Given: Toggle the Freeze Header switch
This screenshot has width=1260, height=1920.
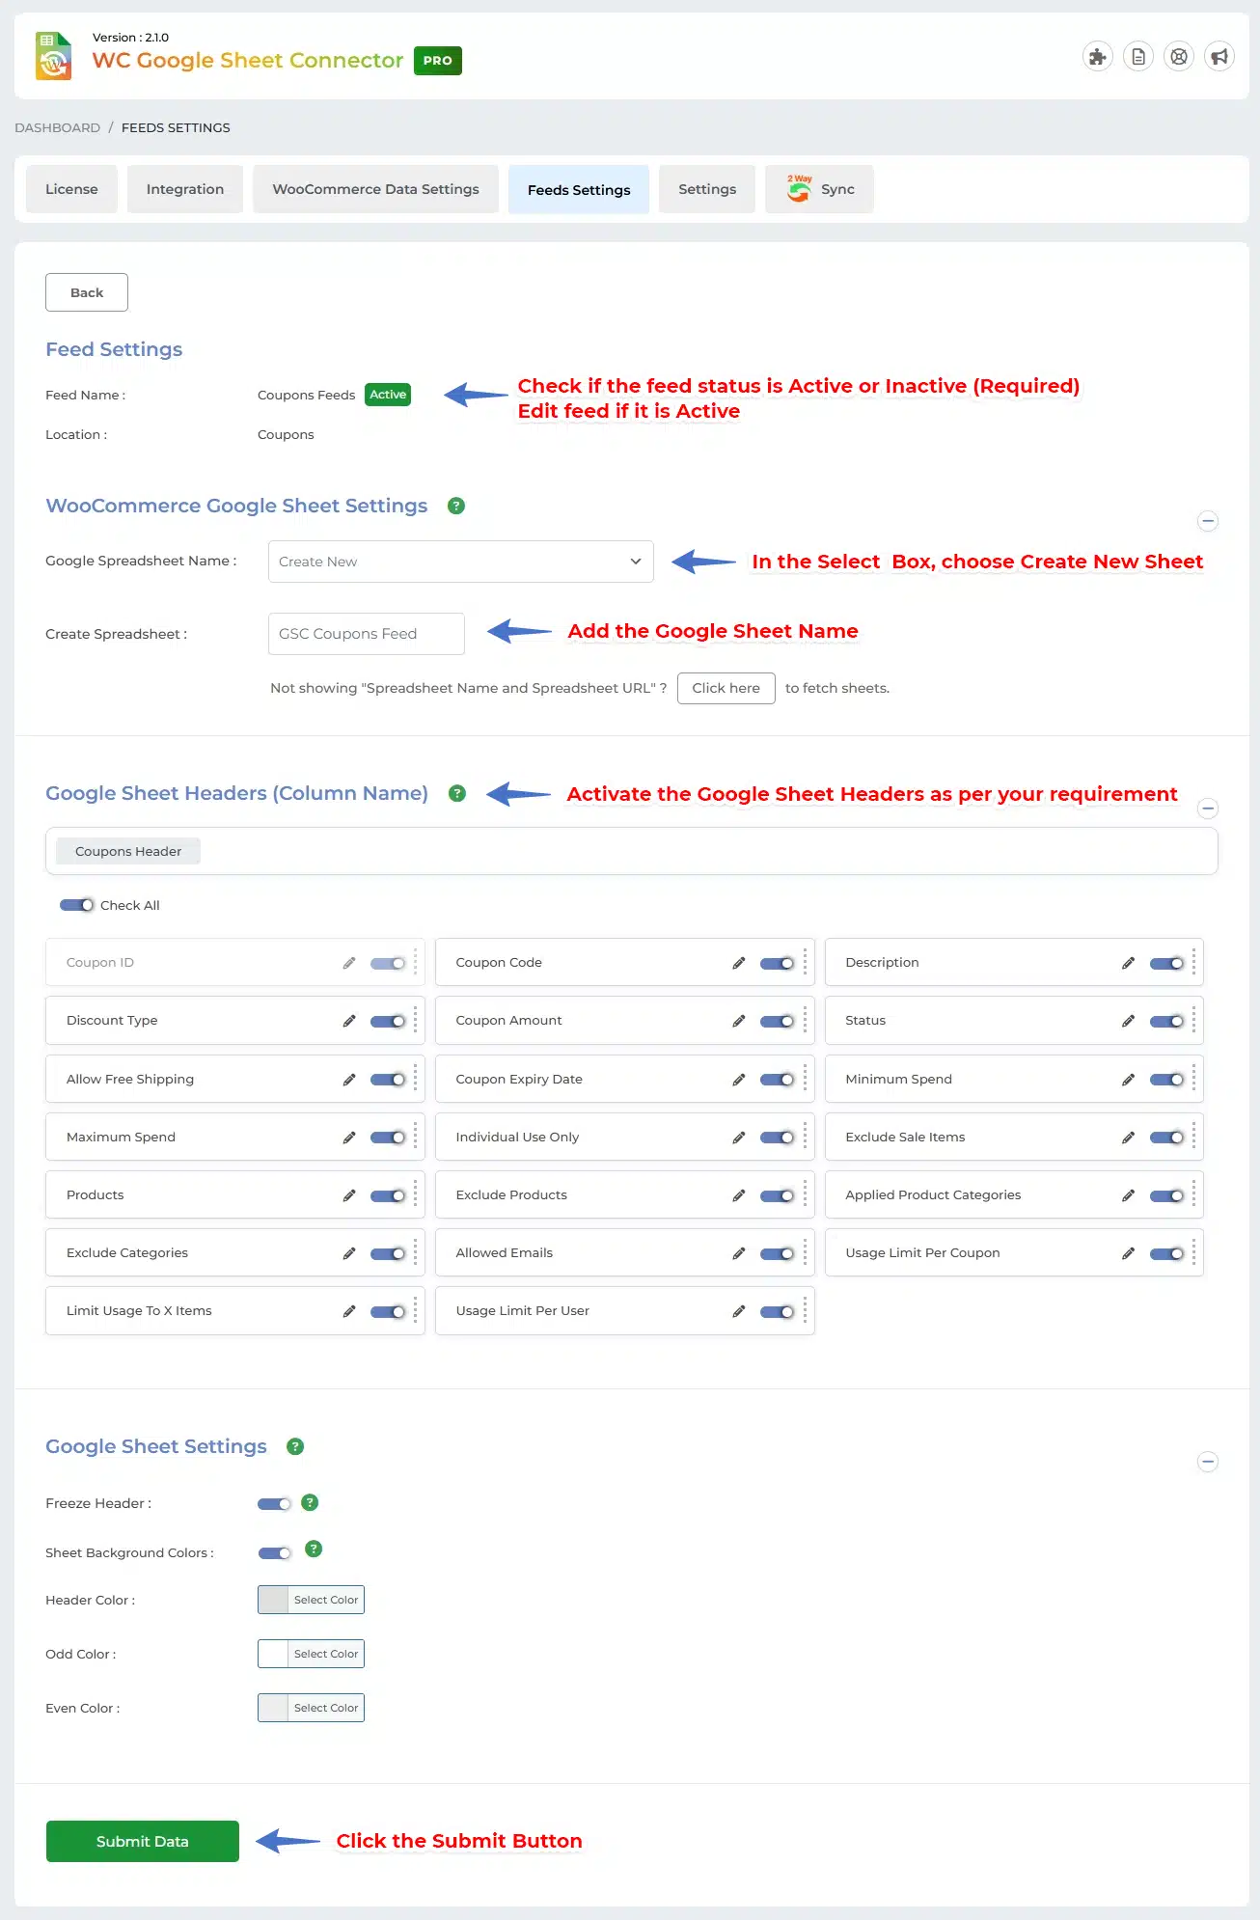Looking at the screenshot, I should coord(274,1504).
